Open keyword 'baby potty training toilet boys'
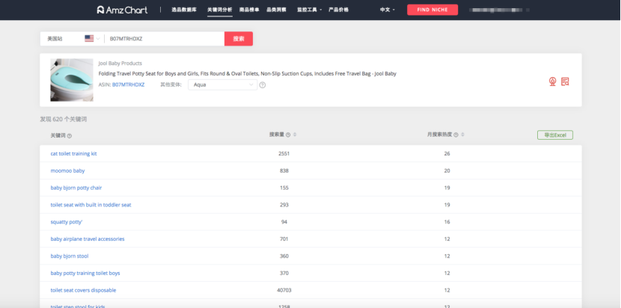Screen dimensions: 621x308 point(85,273)
